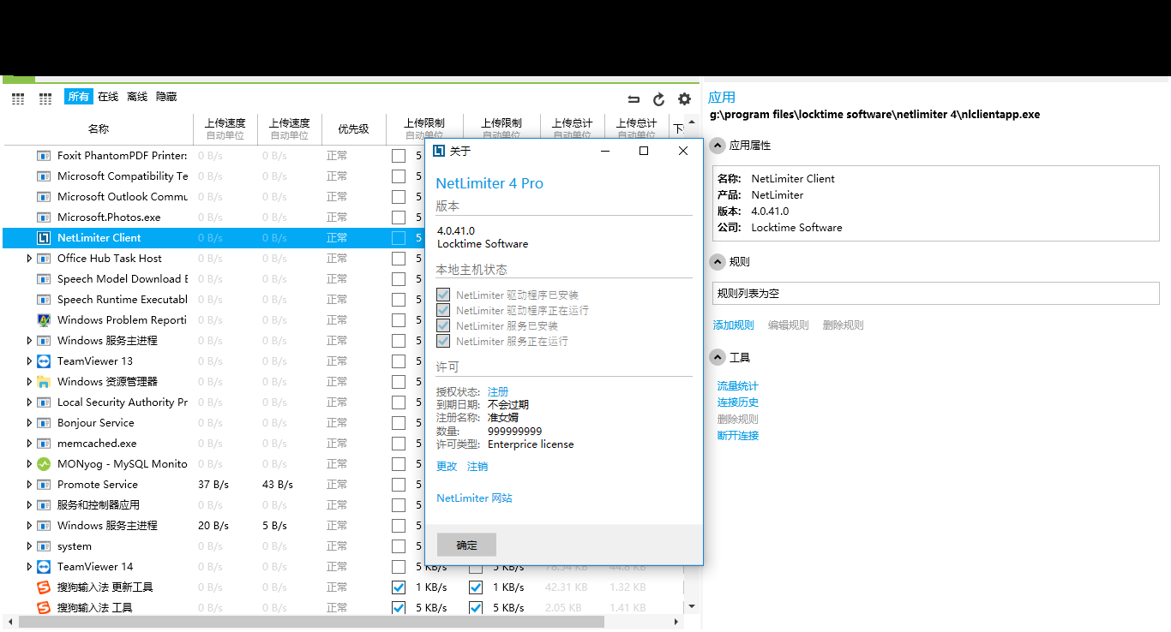This screenshot has height=632, width=1171.
Task: Click the Microsoft Outlook Commu row icon
Action: point(44,197)
